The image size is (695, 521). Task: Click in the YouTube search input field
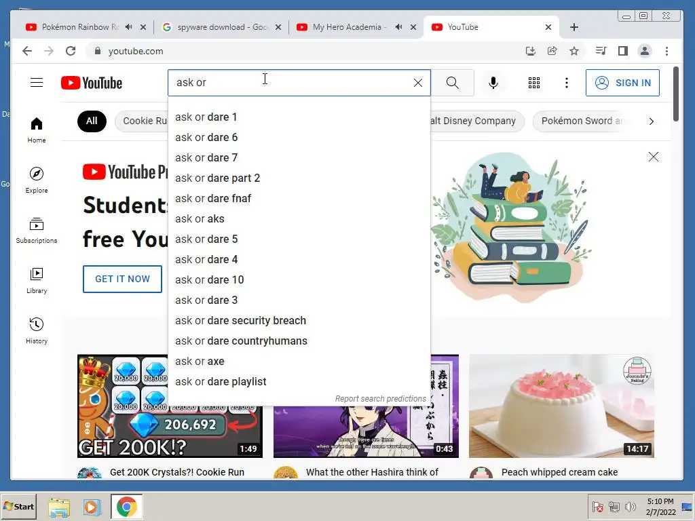pos(290,83)
